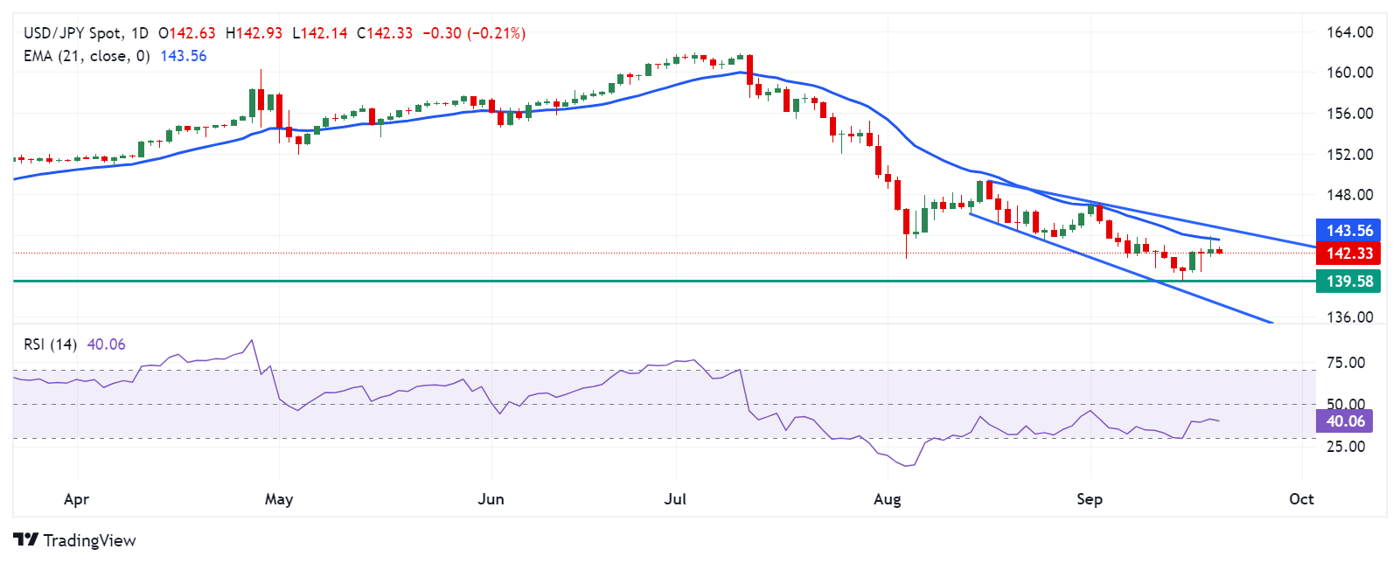Select the EMA (21, close, 0) legend

point(87,56)
